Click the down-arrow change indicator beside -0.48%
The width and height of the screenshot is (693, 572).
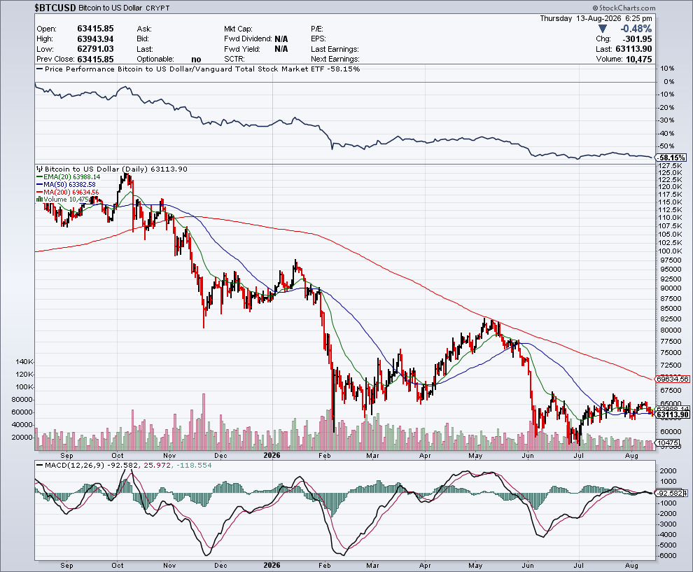[x=602, y=29]
